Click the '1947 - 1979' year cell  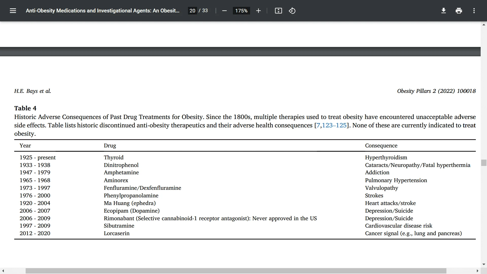click(x=35, y=173)
